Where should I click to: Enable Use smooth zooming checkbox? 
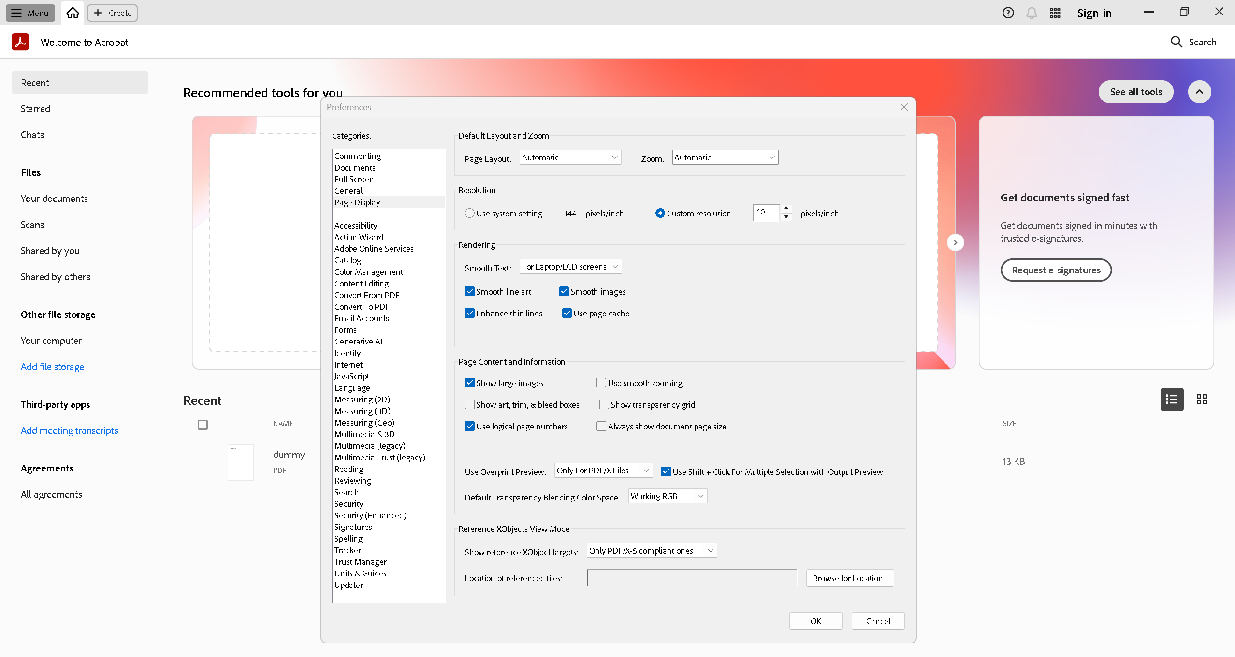(601, 383)
